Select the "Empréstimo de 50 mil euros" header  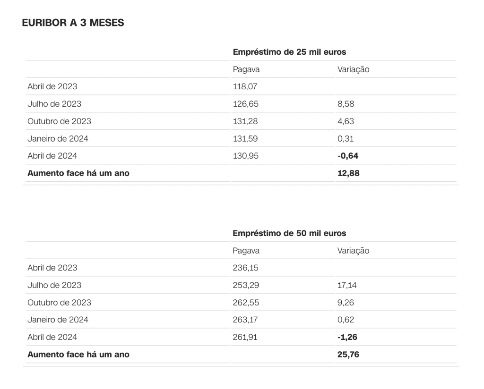pyautogui.click(x=289, y=233)
